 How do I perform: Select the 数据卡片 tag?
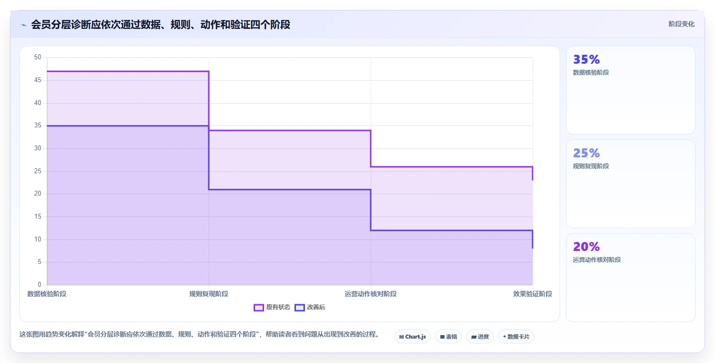(x=516, y=337)
